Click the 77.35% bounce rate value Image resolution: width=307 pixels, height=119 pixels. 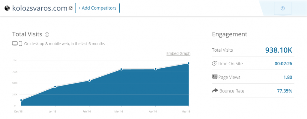coord(285,91)
